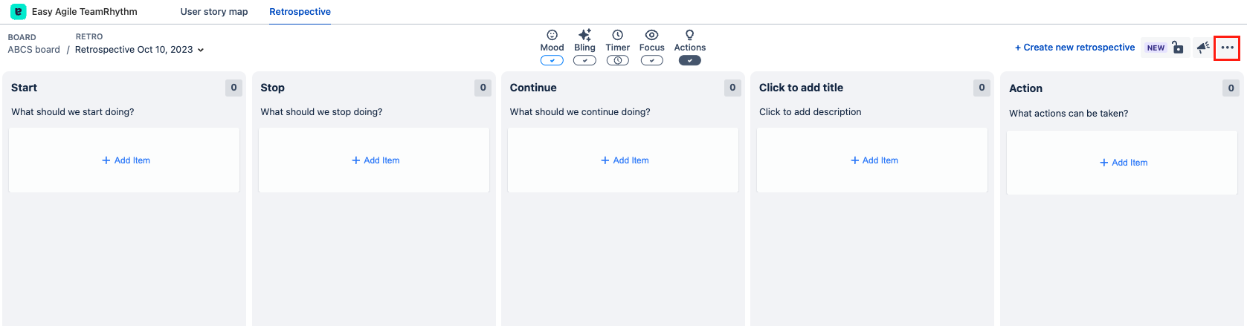Image resolution: width=1247 pixels, height=326 pixels.
Task: Toggle the Bling pill switch
Action: point(584,61)
